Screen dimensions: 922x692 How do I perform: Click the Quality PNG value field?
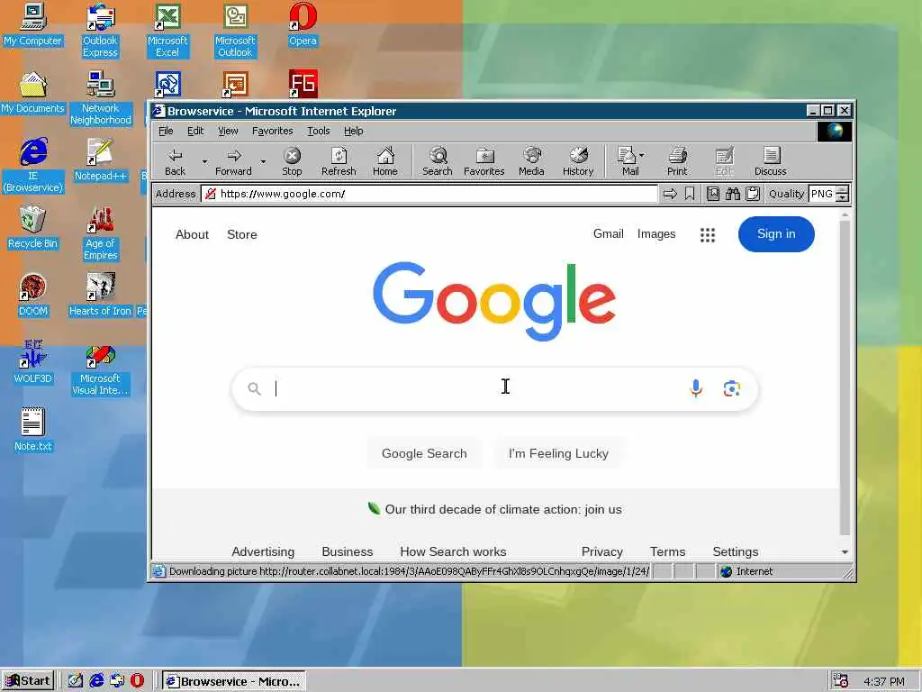click(822, 194)
